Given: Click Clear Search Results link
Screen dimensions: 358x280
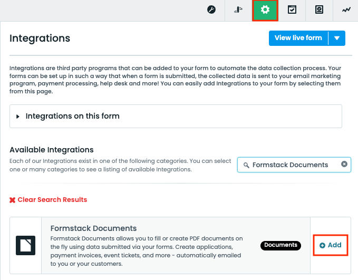Looking at the screenshot, I should pyautogui.click(x=52, y=200).
